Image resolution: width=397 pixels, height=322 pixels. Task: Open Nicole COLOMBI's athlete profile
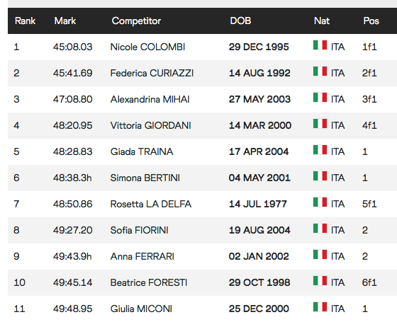coord(147,47)
